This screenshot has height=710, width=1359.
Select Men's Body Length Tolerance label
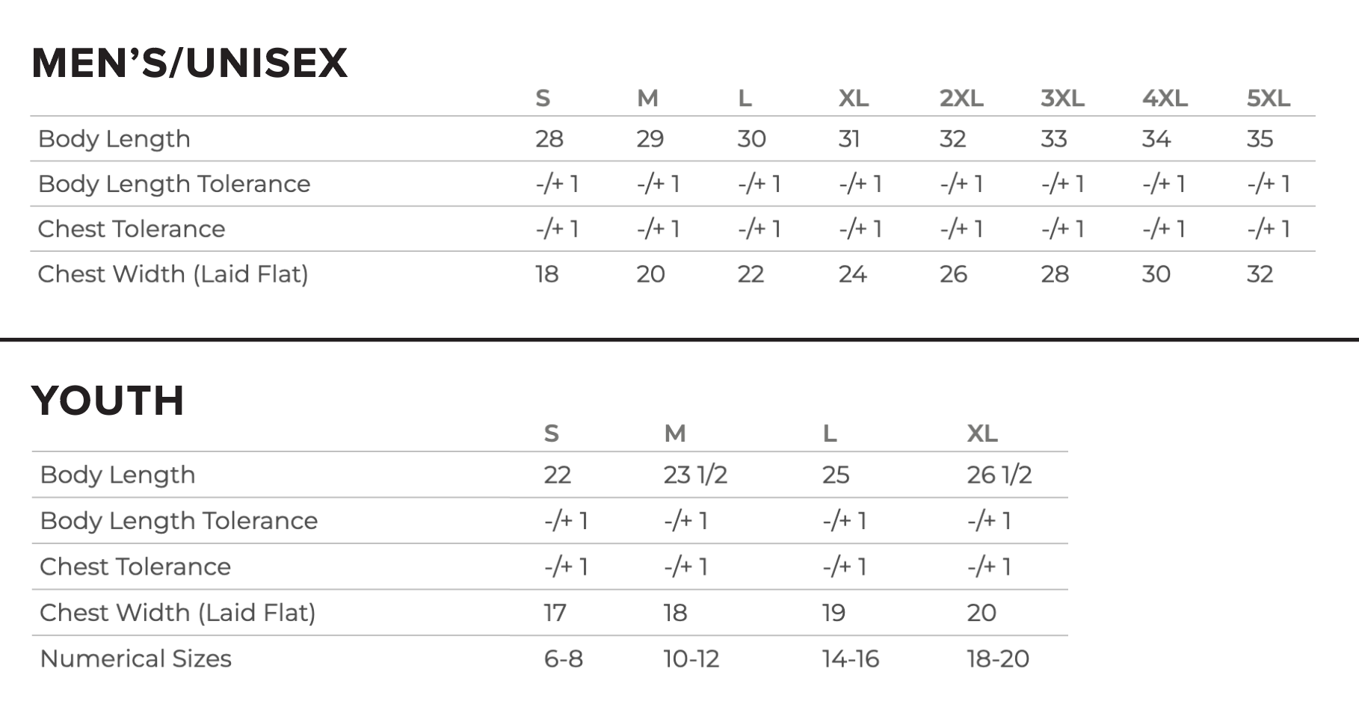pos(173,184)
